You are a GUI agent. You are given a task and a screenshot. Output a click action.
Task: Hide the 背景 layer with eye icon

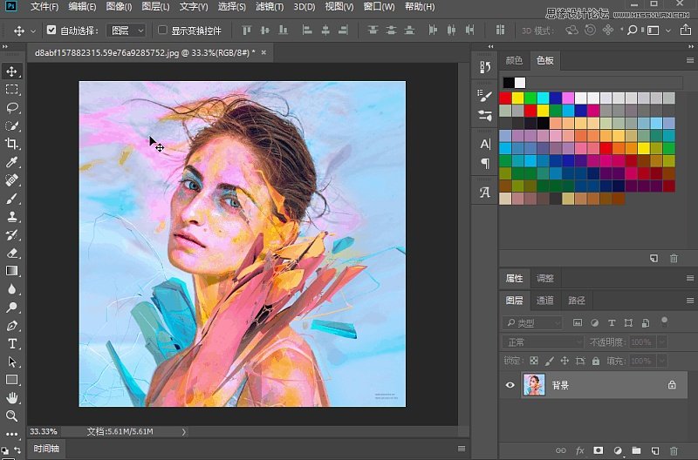(x=510, y=384)
